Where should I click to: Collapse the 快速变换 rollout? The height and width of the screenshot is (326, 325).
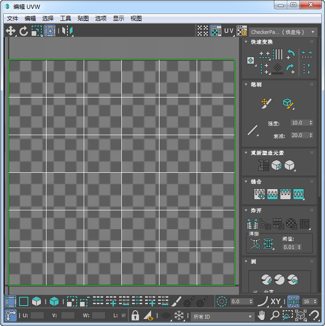[x=246, y=42]
